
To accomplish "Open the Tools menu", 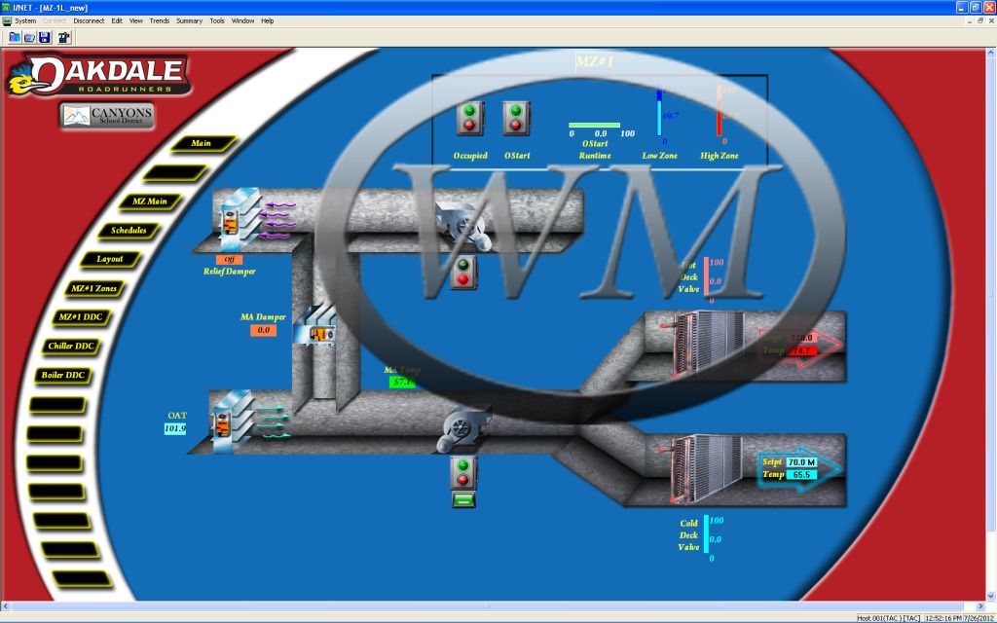I will [217, 21].
